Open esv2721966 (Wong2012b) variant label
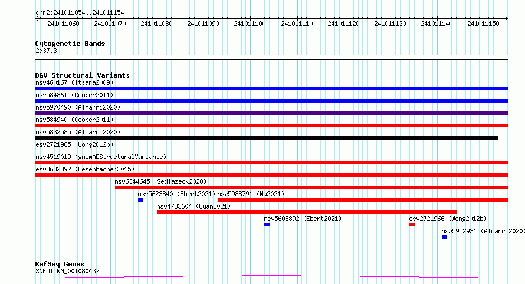The width and height of the screenshot is (525, 284). tap(448, 219)
